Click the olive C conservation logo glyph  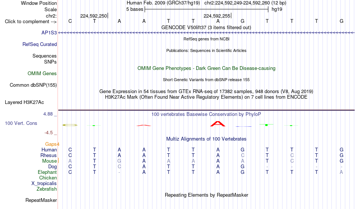[x=70, y=125]
